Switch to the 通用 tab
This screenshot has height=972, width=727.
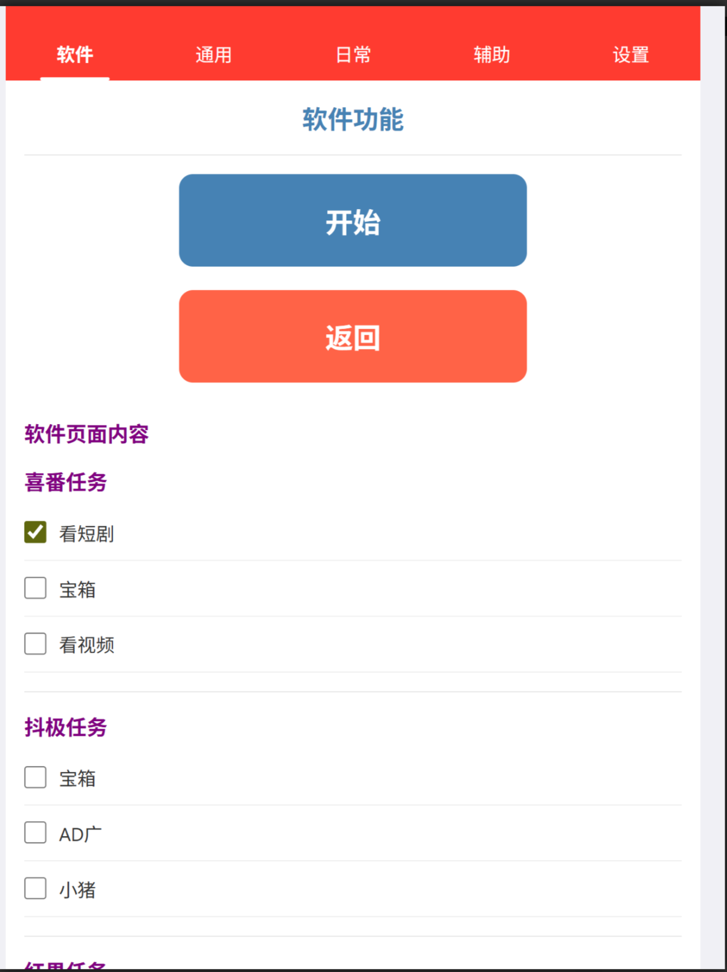213,55
